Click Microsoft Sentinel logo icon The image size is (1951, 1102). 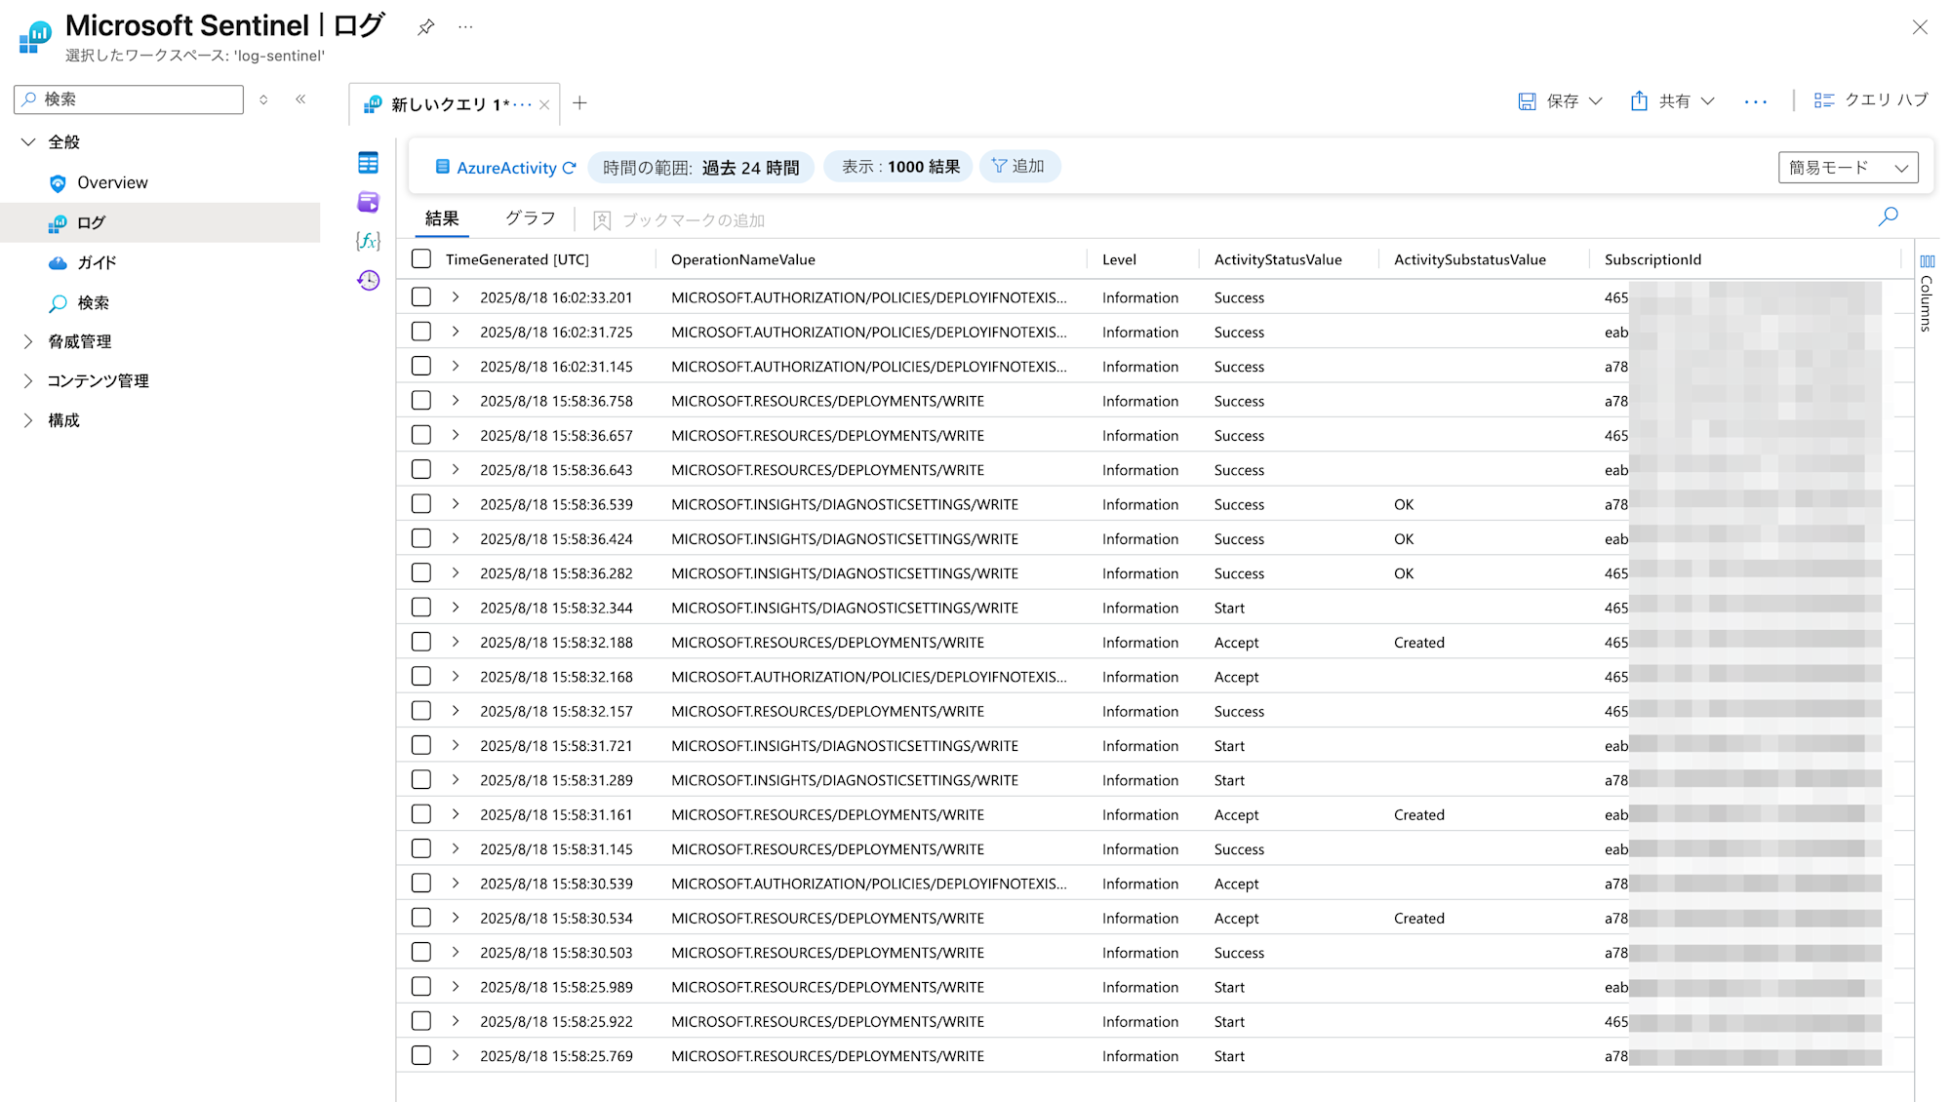click(x=35, y=37)
